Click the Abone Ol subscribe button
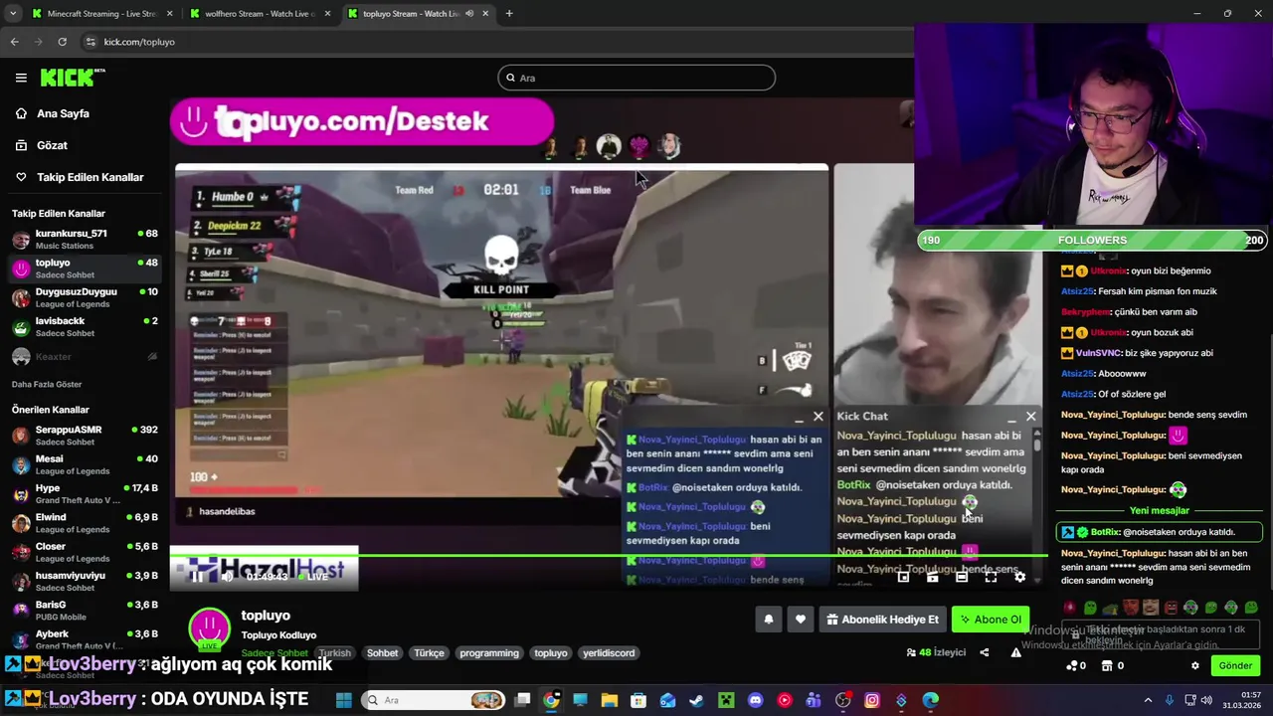The height and width of the screenshot is (716, 1273). [990, 620]
